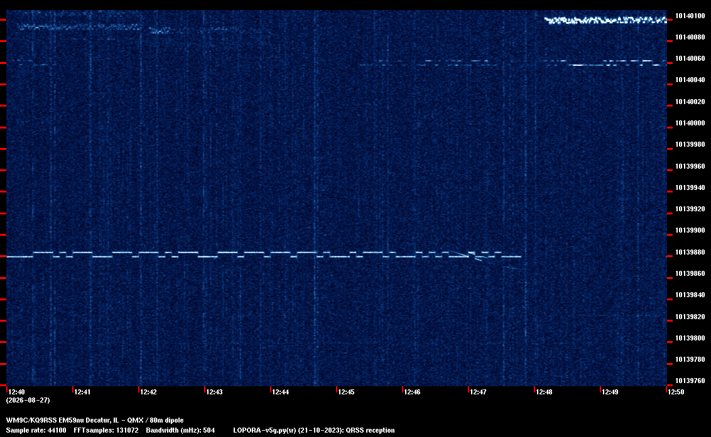Select the 10140100 frequency label
Screen dimensions: 711x437
(690, 16)
